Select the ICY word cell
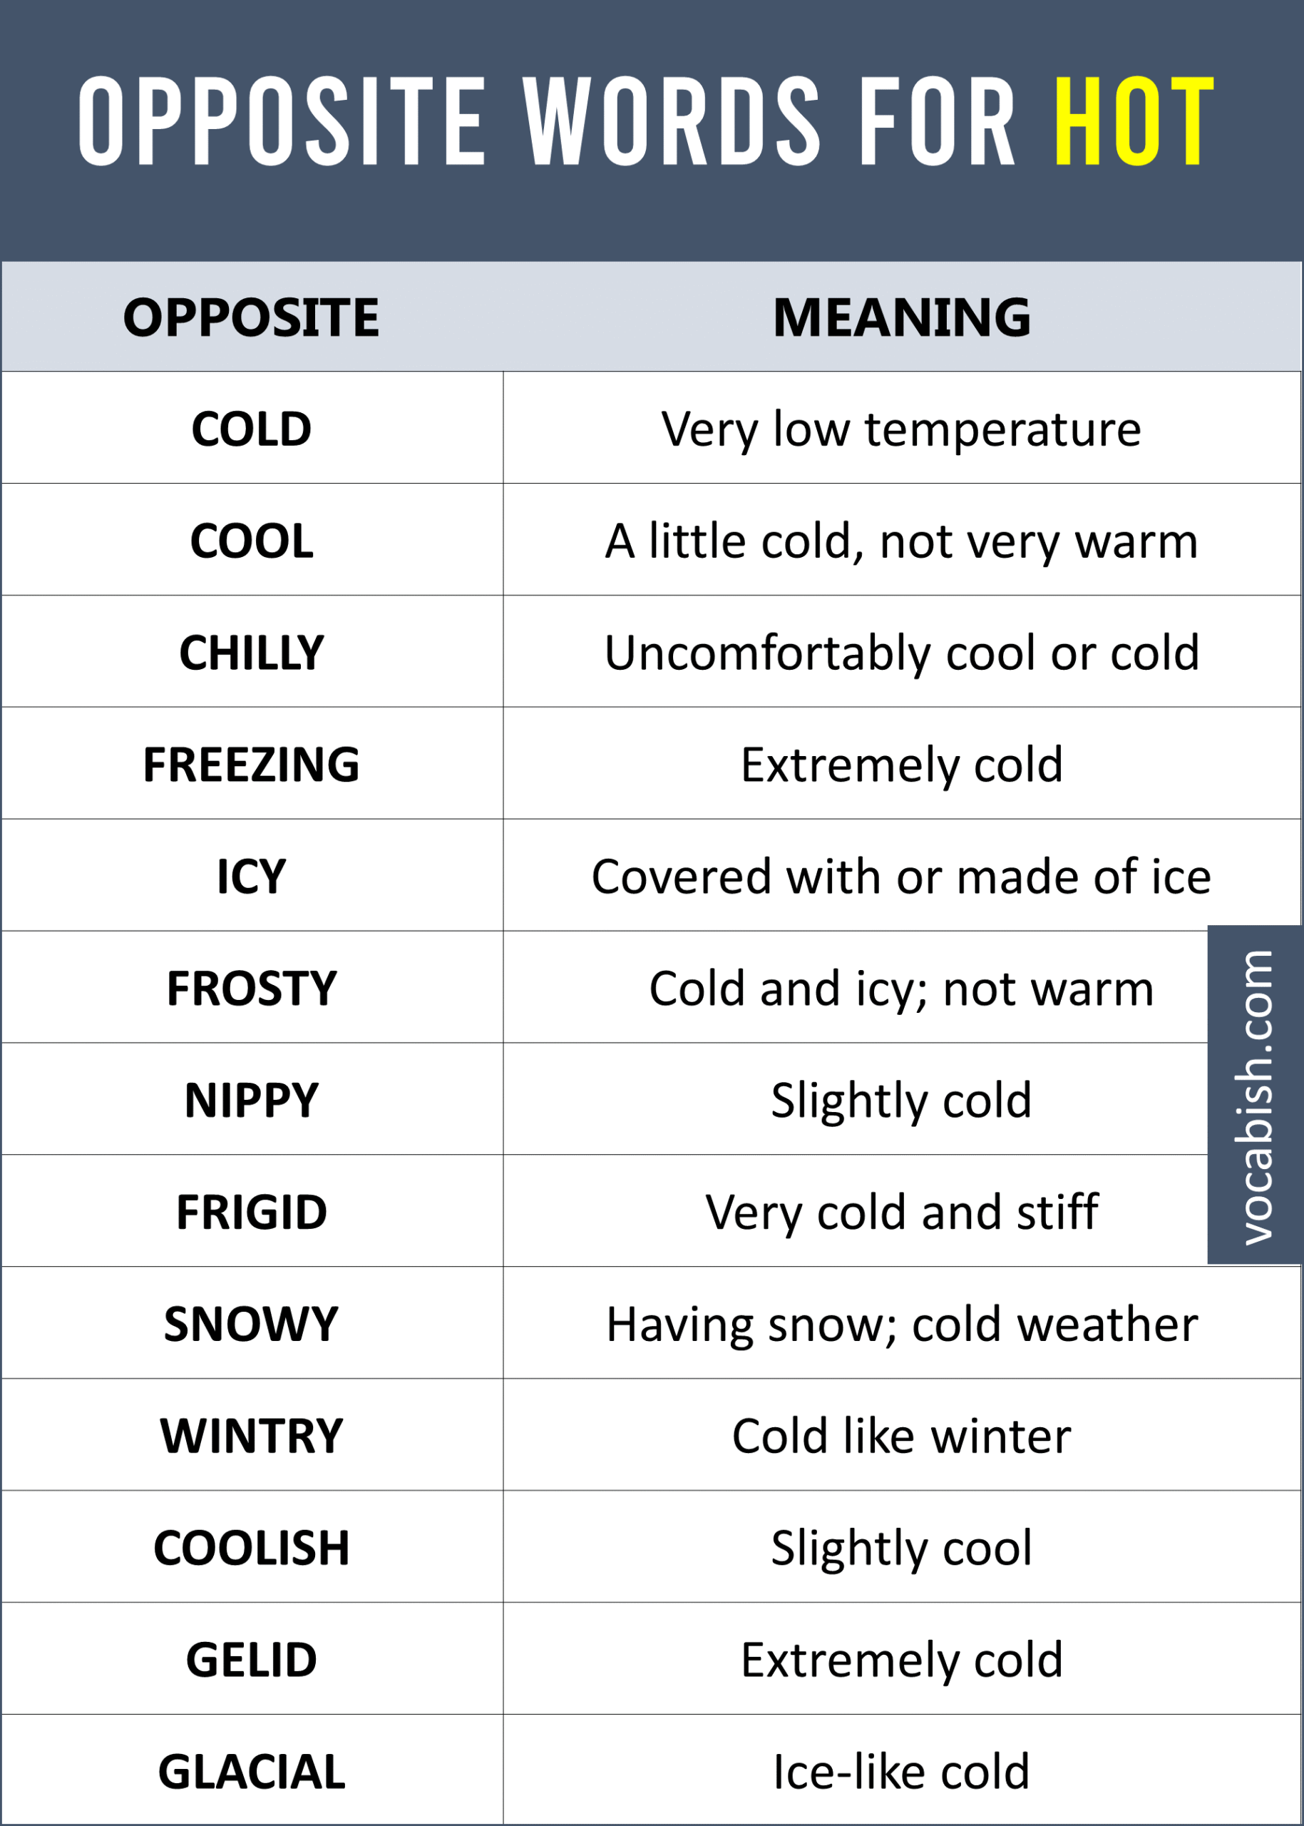Viewport: 1304px width, 1826px height. click(x=252, y=876)
